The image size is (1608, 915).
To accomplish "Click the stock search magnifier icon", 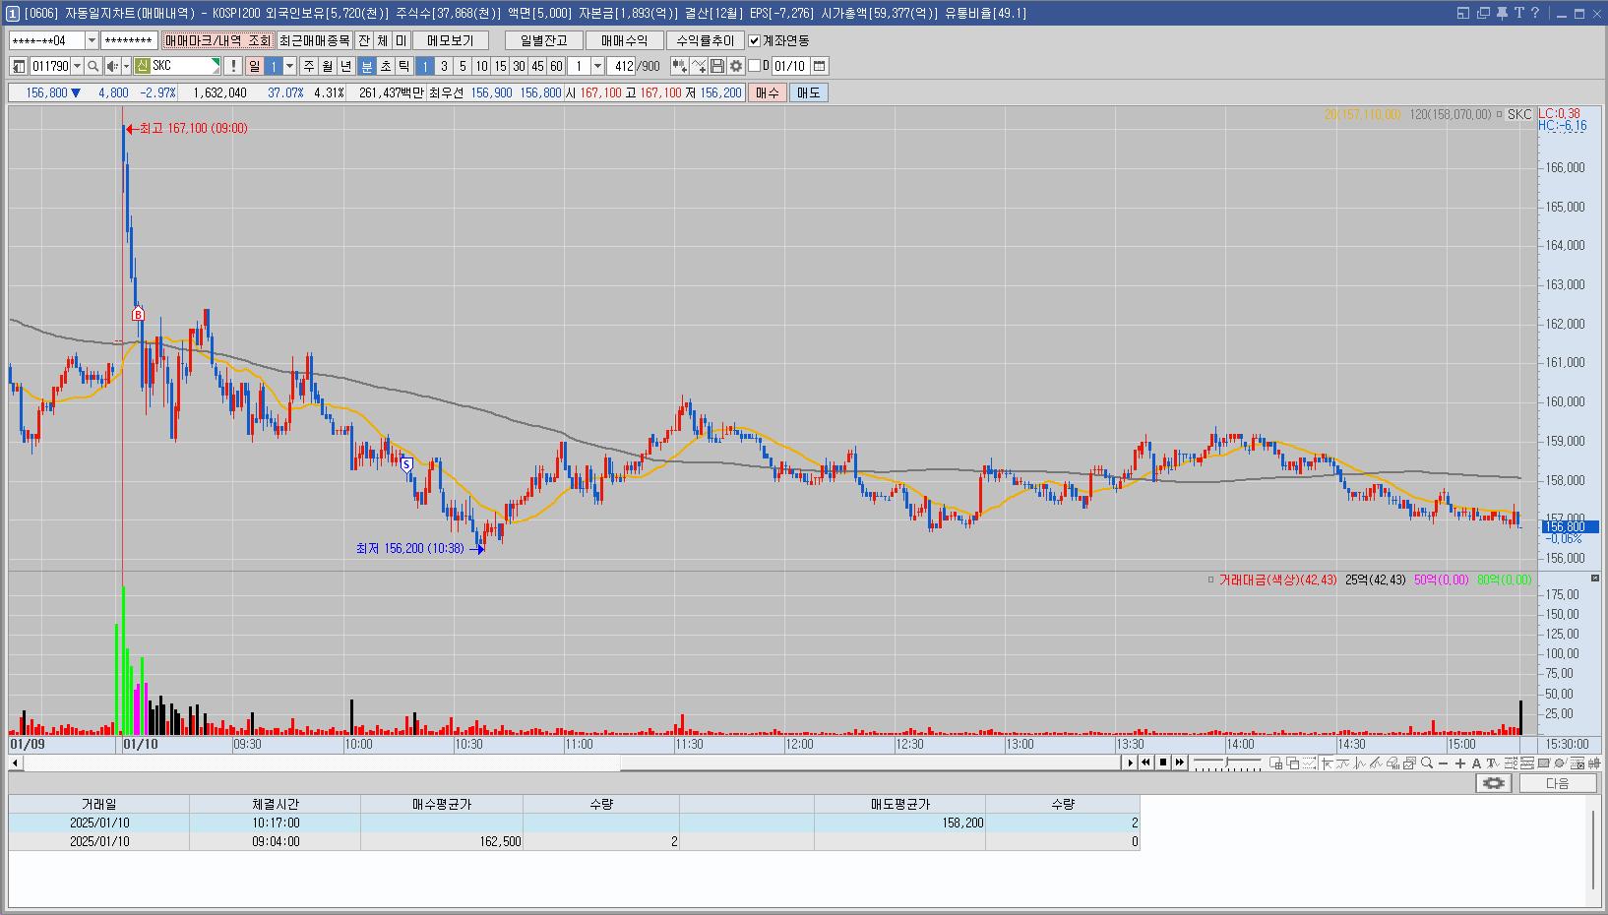I will (93, 66).
